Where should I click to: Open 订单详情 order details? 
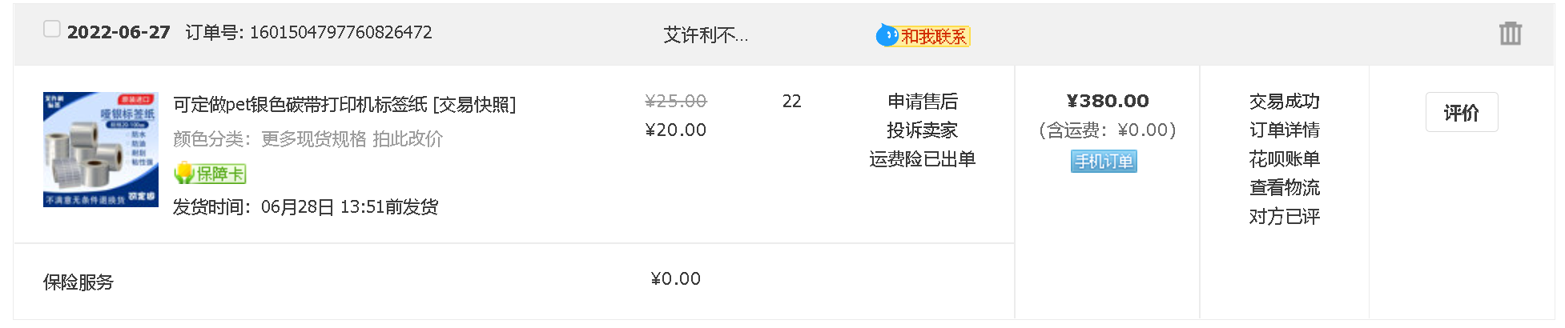(x=1284, y=130)
